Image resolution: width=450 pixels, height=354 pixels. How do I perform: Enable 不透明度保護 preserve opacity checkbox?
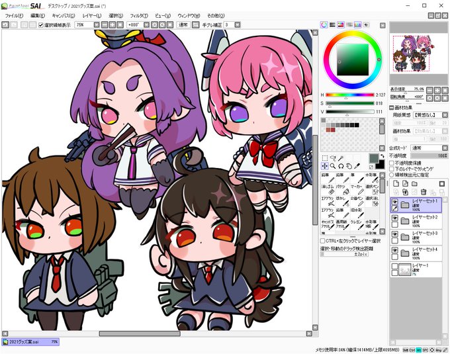point(392,163)
